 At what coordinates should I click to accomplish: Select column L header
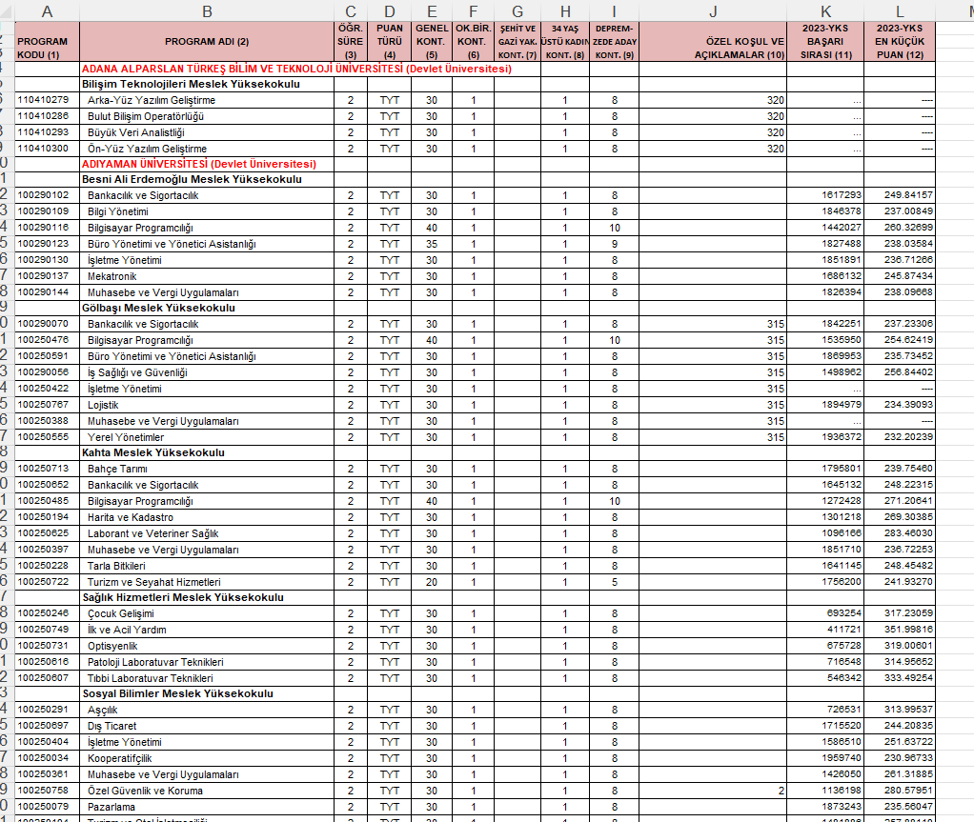(x=900, y=10)
